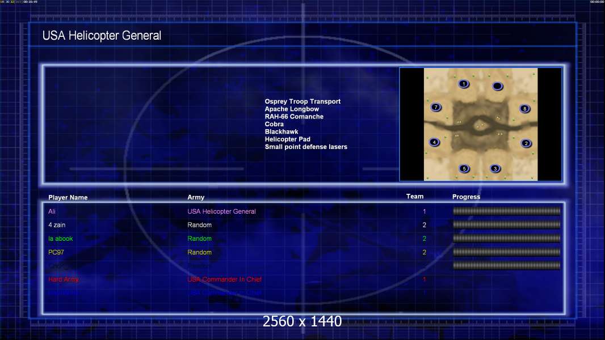The width and height of the screenshot is (605, 340).
Task: Click the "Osprey Troop Transport" unit entry
Action: coord(302,101)
